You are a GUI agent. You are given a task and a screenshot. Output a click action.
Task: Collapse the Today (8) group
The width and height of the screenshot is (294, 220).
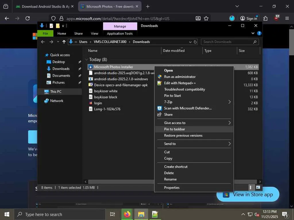click(86, 60)
